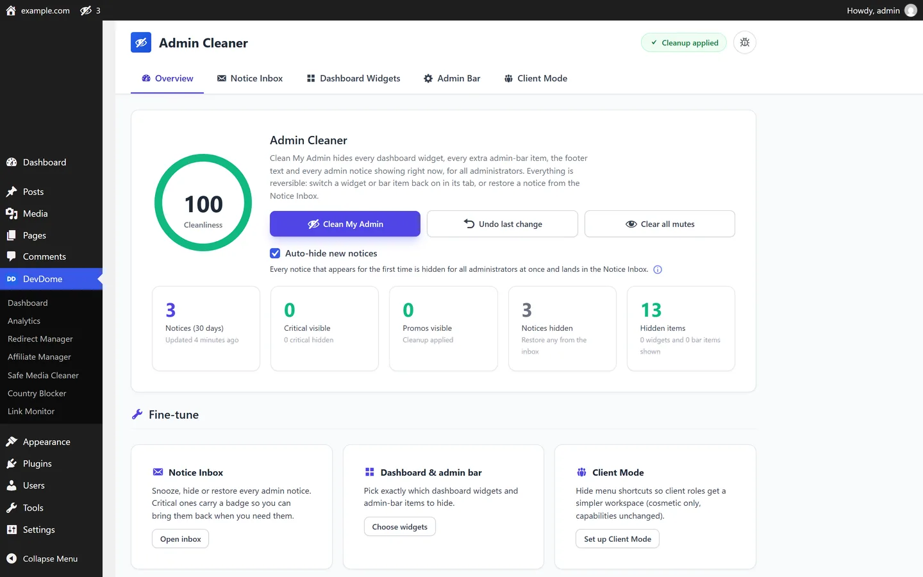Click Clear all mutes button
The width and height of the screenshot is (923, 577).
[x=660, y=224]
